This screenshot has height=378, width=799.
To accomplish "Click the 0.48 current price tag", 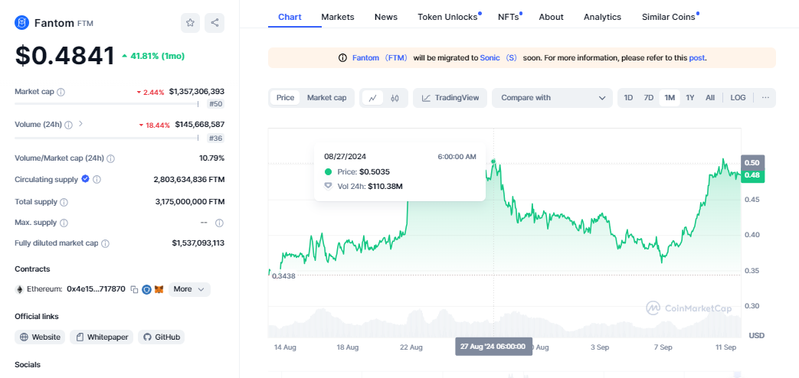I will click(x=752, y=175).
